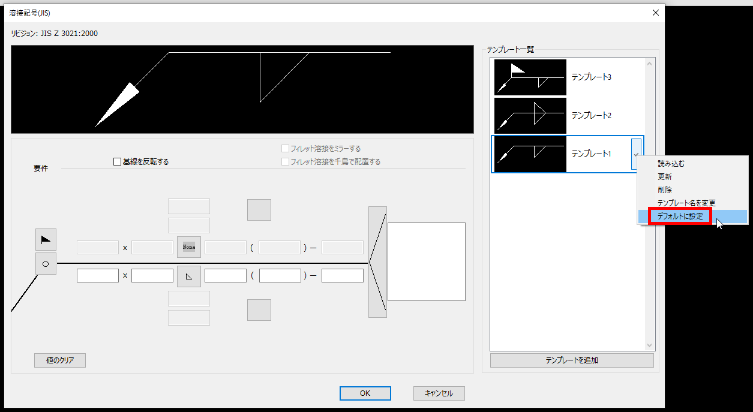Confirm with the OK button

pos(365,393)
